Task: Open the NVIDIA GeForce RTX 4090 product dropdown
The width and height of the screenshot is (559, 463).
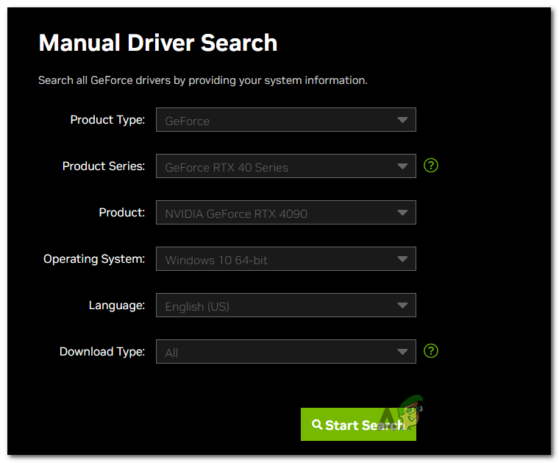Action: [x=286, y=213]
